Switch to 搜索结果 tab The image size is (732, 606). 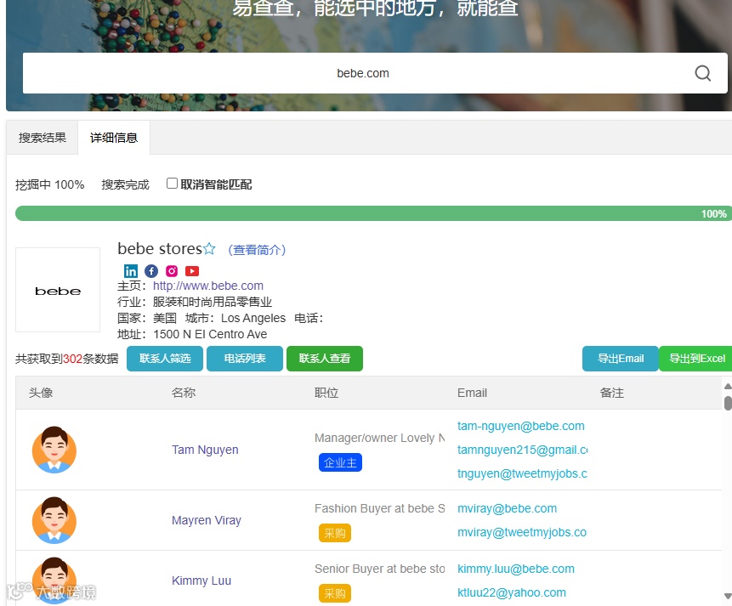(x=42, y=138)
